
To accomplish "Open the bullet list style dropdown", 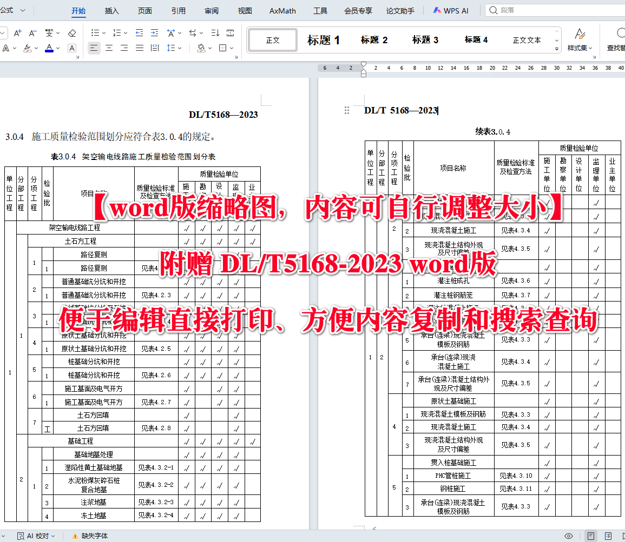I will [x=104, y=33].
